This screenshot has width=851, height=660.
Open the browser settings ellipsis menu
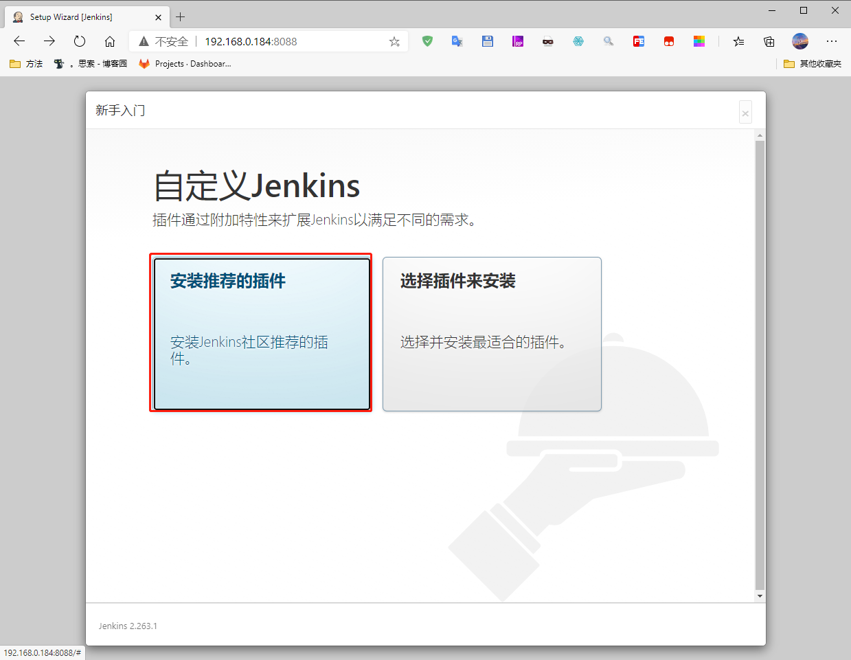point(832,41)
